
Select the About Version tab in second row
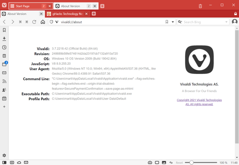(x=23, y=14)
